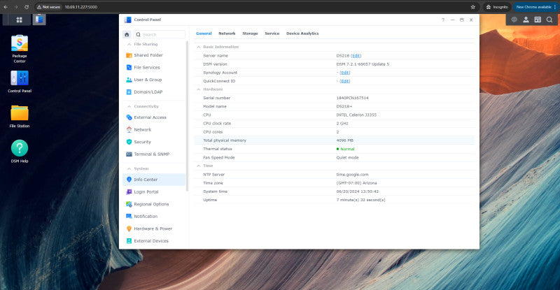Collapse Hardware section
The width and height of the screenshot is (560, 290).
click(x=199, y=89)
